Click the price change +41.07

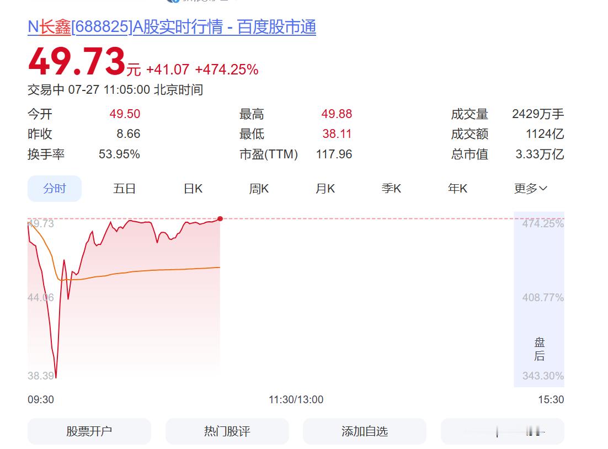[168, 70]
